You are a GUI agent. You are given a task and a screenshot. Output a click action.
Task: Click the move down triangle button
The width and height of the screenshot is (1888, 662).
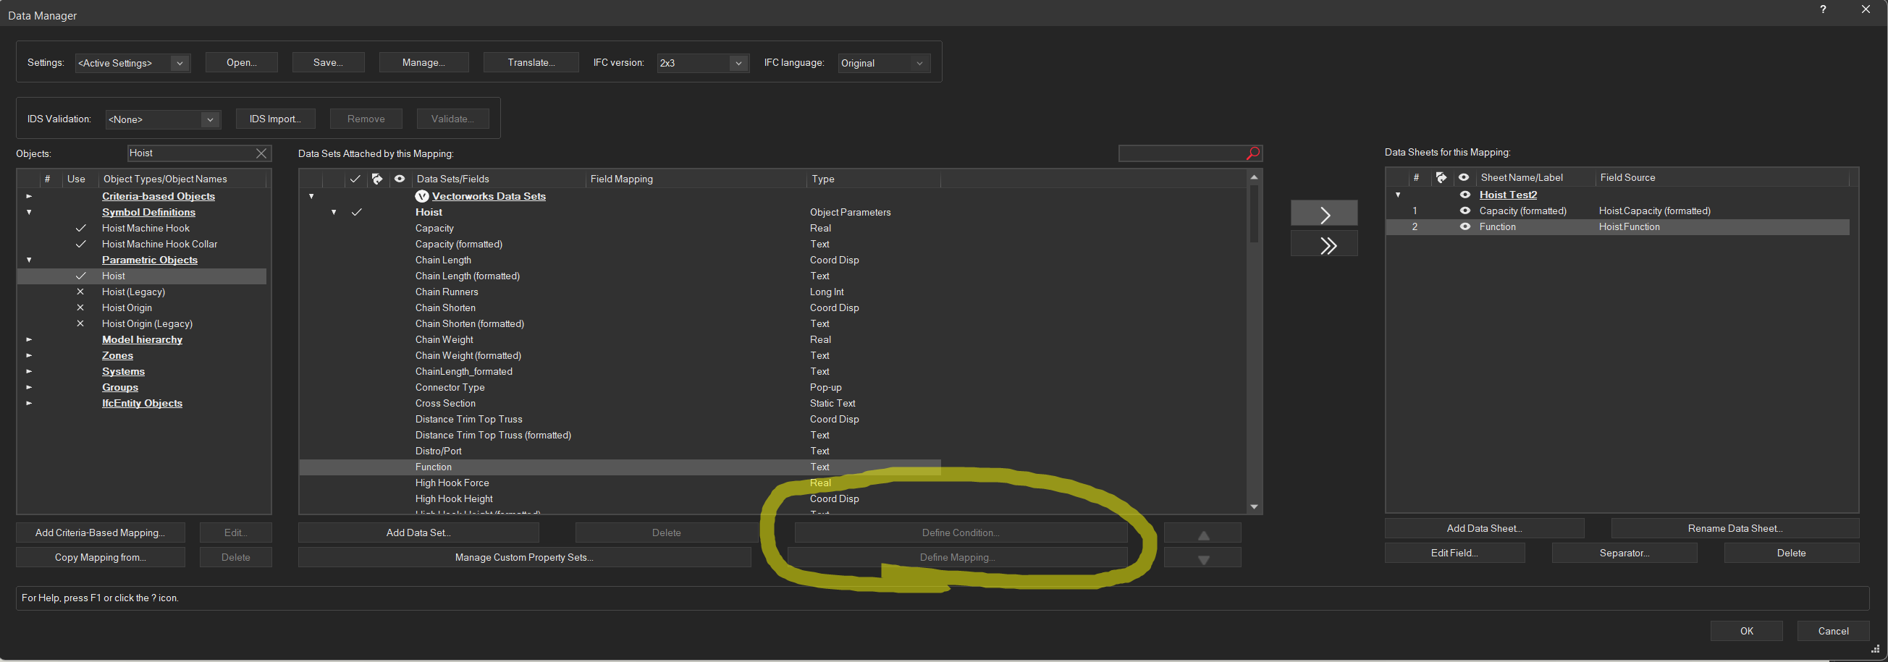click(x=1202, y=559)
